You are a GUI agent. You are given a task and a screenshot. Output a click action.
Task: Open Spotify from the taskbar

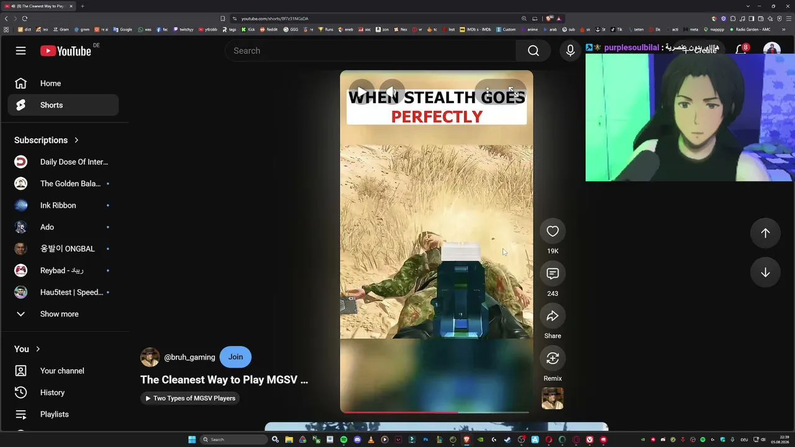[x=343, y=440]
